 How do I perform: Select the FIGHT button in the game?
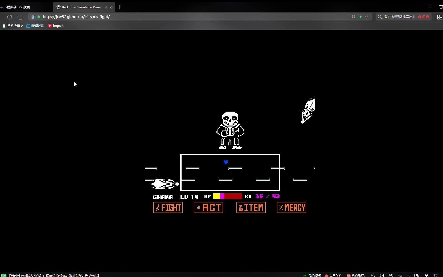pos(168,207)
